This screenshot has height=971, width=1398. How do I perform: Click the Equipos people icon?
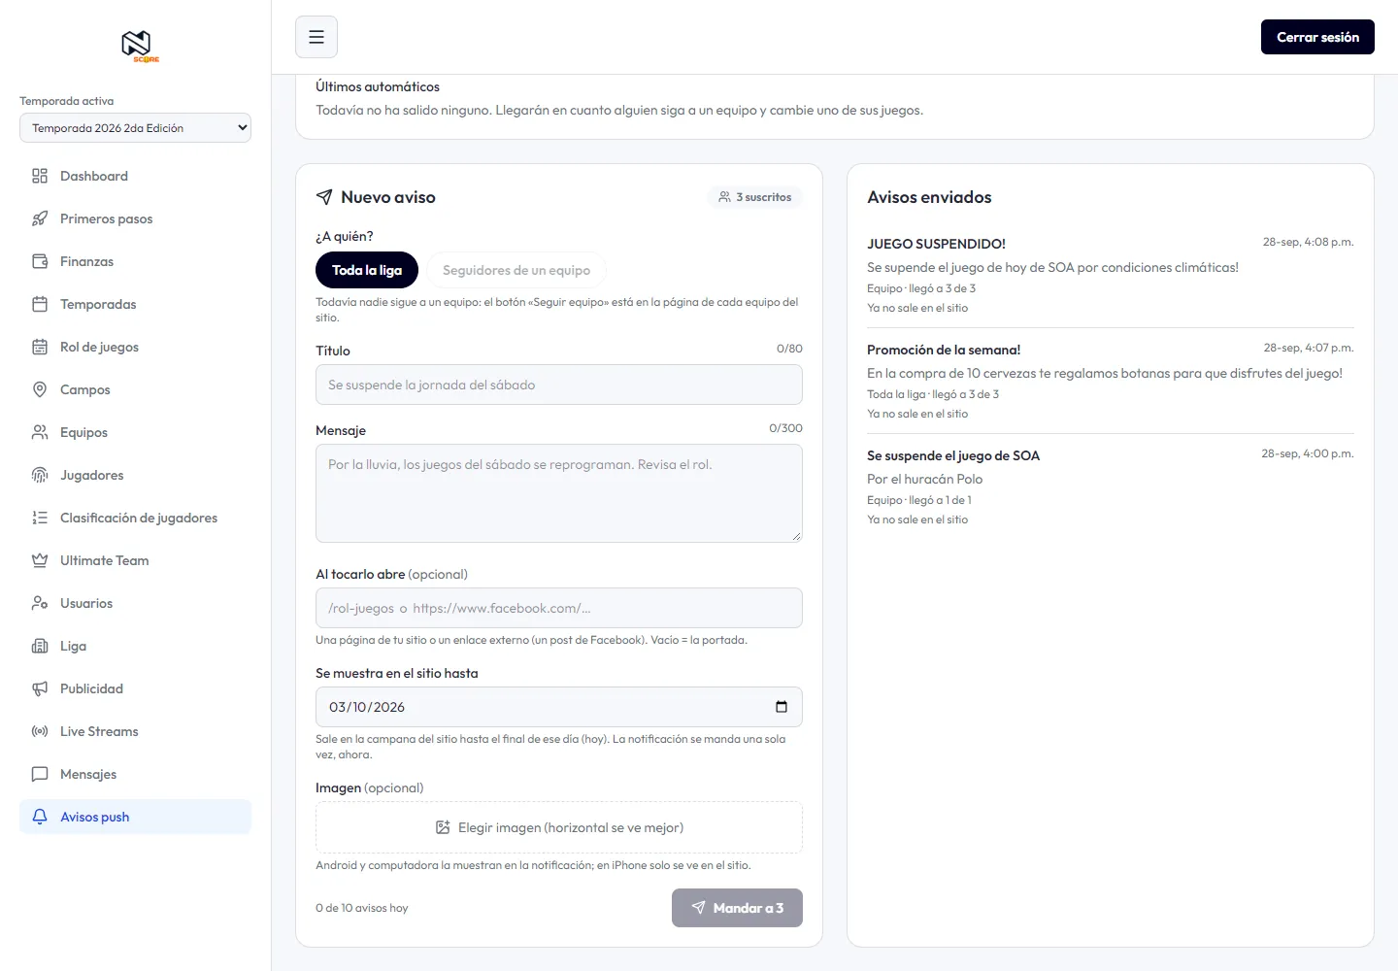pyautogui.click(x=40, y=432)
